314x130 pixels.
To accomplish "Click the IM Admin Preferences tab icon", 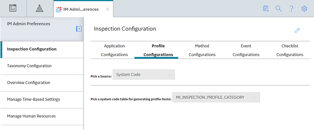I will coord(59,9).
